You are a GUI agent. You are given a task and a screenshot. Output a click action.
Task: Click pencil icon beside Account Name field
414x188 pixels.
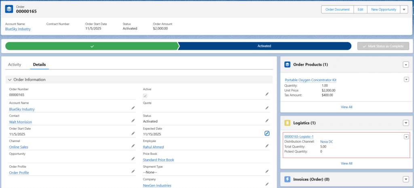(x=133, y=108)
